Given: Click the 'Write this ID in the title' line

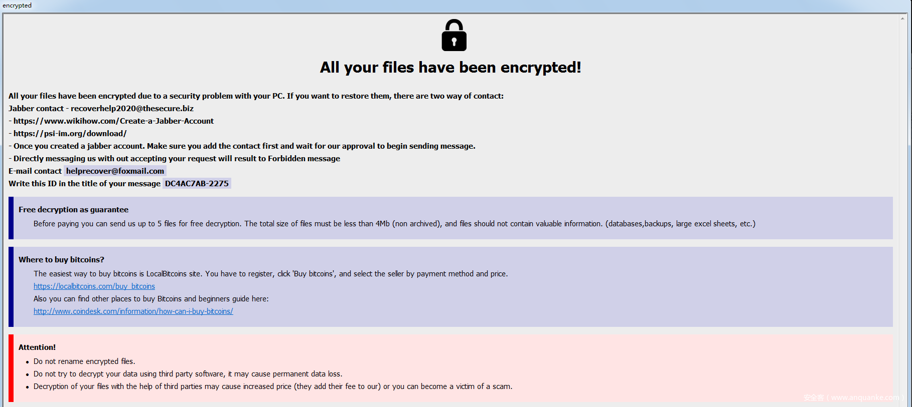Looking at the screenshot, I should pyautogui.click(x=84, y=184).
